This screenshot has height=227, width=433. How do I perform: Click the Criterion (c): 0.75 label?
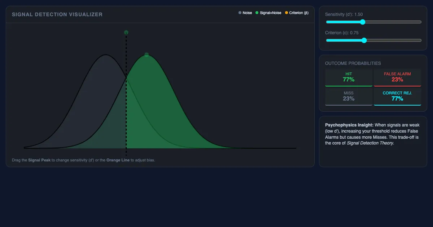(x=342, y=33)
